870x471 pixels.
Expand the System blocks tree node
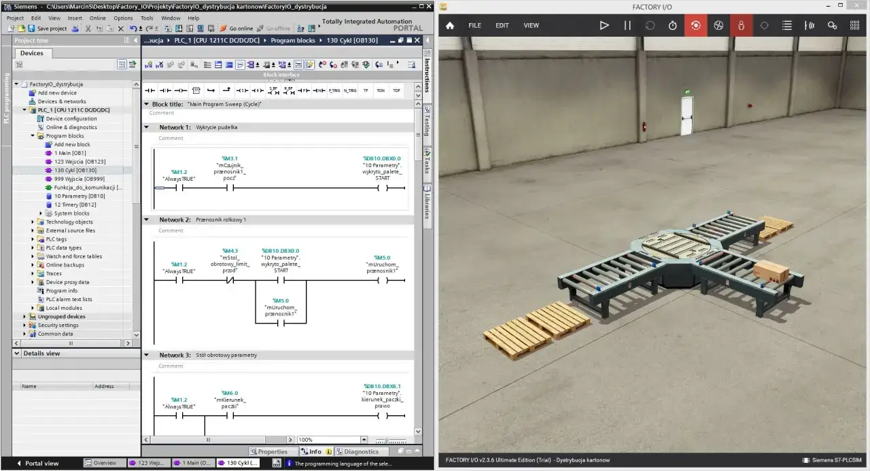click(x=41, y=213)
